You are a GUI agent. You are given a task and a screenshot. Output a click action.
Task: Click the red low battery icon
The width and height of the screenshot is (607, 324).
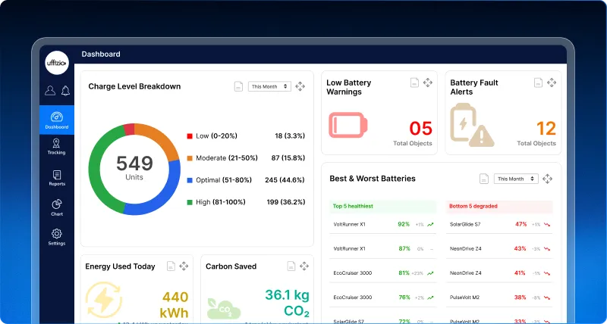pyautogui.click(x=348, y=125)
